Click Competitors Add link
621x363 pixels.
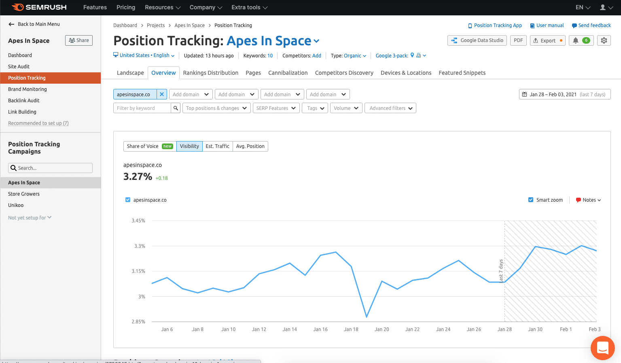click(x=317, y=56)
